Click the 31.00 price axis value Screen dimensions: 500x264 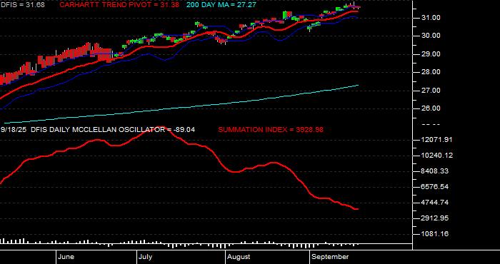431,18
